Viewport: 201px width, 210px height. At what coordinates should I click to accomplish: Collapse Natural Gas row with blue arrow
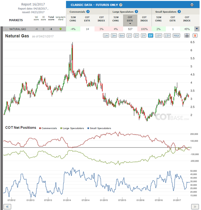click(x=197, y=29)
